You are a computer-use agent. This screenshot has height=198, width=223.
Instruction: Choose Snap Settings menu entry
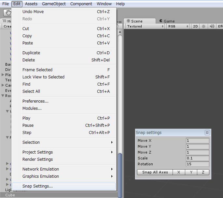pos(64,186)
